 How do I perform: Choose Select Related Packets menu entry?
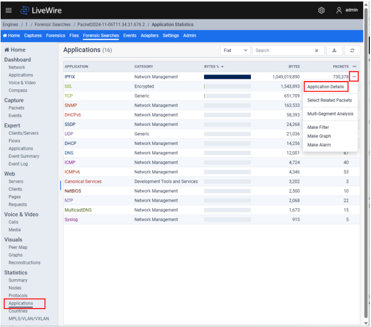point(330,100)
